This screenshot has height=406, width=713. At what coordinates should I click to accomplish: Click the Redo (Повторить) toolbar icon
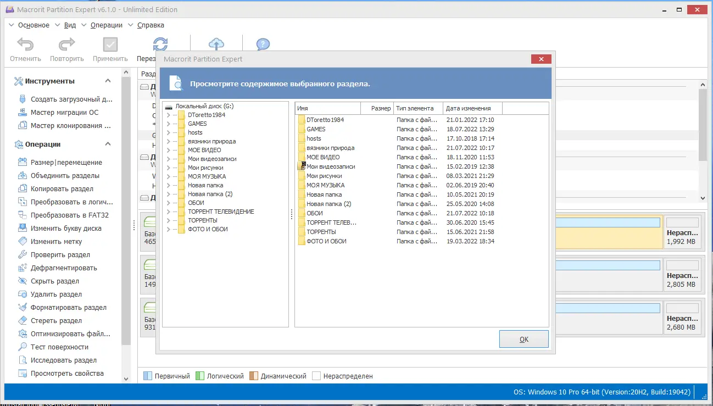[67, 45]
